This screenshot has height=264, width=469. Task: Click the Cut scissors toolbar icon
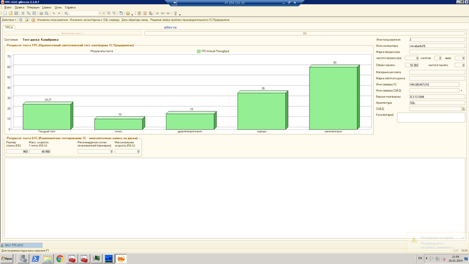23,13
